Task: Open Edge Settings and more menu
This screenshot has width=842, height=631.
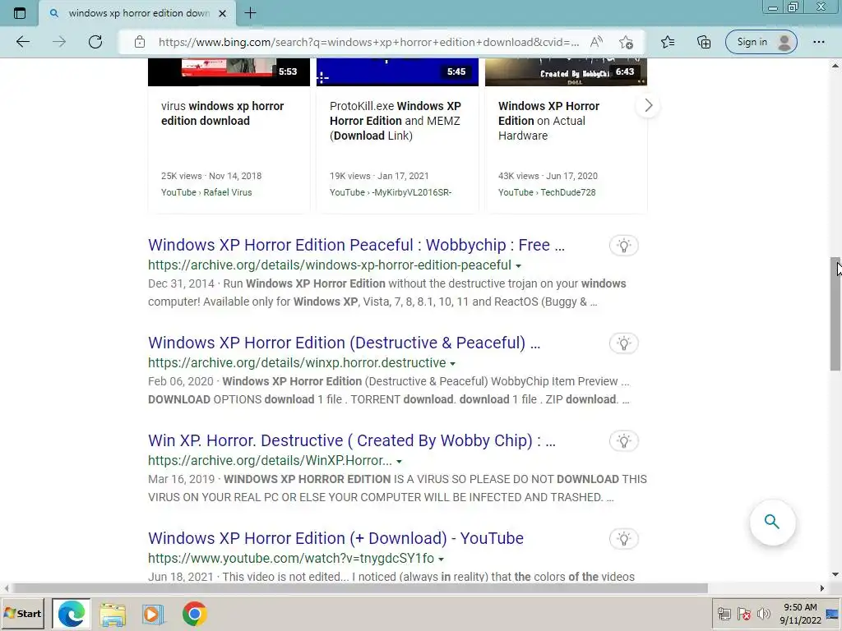Action: [x=818, y=42]
